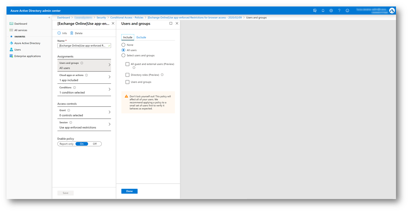Click '1 condition selected' text
Image resolution: width=409 pixels, height=212 pixels.
tap(72, 93)
